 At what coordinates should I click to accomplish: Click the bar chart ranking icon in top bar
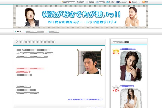(97, 2)
